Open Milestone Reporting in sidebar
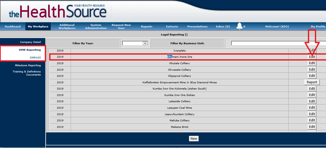The image size is (326, 148). coord(28,65)
